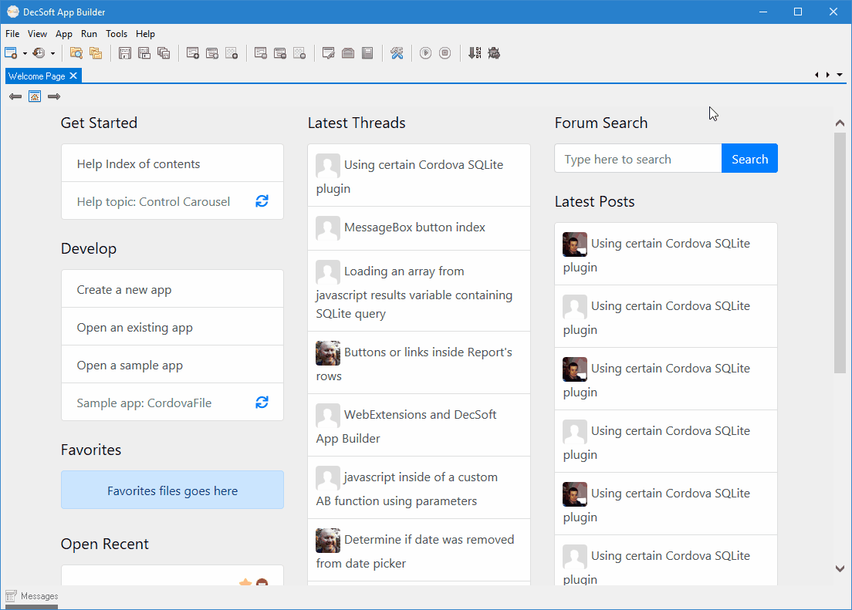Click the Add new view icon

tap(192, 53)
